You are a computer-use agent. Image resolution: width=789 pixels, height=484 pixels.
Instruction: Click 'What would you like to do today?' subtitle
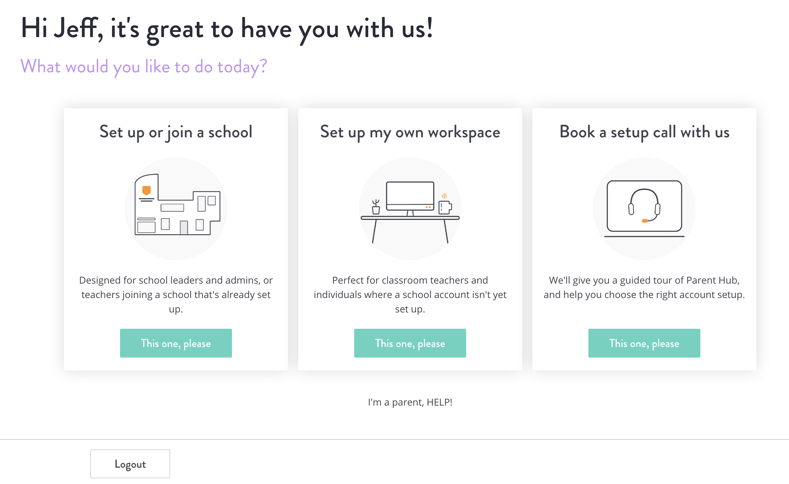point(143,67)
